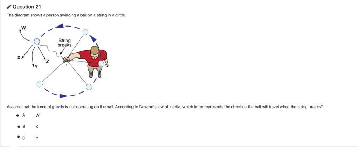Viewport: 358px width, 147px height.
Task: Select answer option A bullet
Action: pos(17,115)
